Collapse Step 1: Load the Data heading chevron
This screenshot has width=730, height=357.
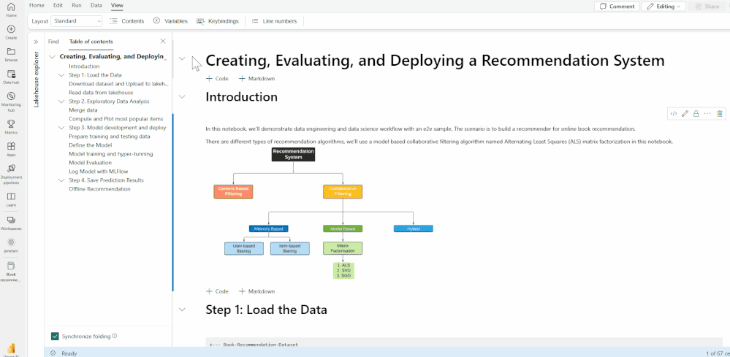182,309
